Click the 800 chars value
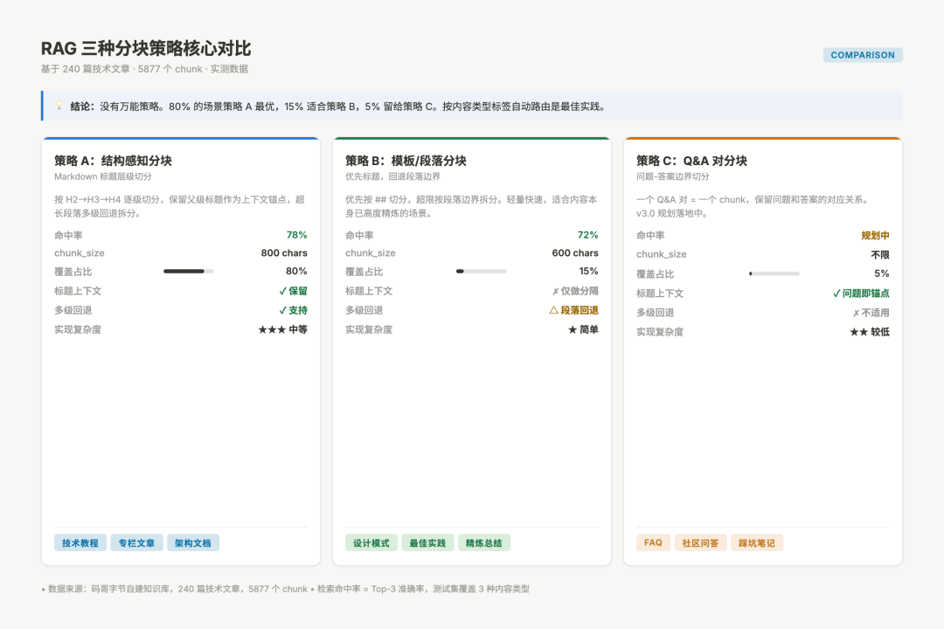 [284, 252]
